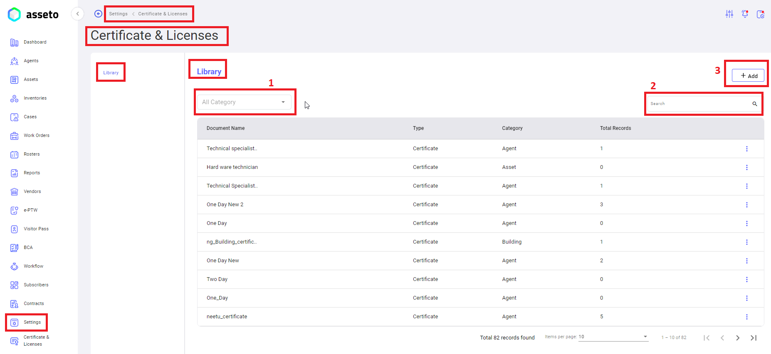Click the notification bell icon

[x=745, y=14]
